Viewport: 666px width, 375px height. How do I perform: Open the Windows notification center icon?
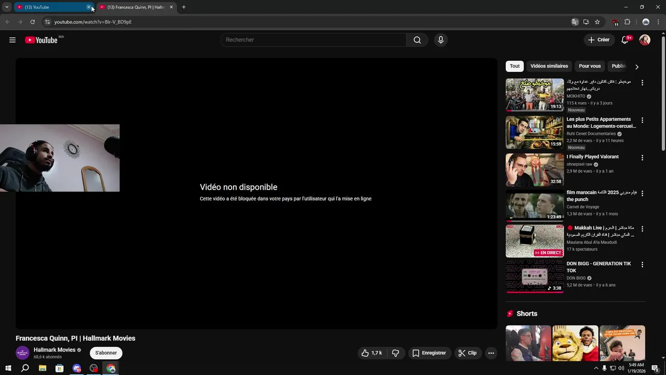656,368
